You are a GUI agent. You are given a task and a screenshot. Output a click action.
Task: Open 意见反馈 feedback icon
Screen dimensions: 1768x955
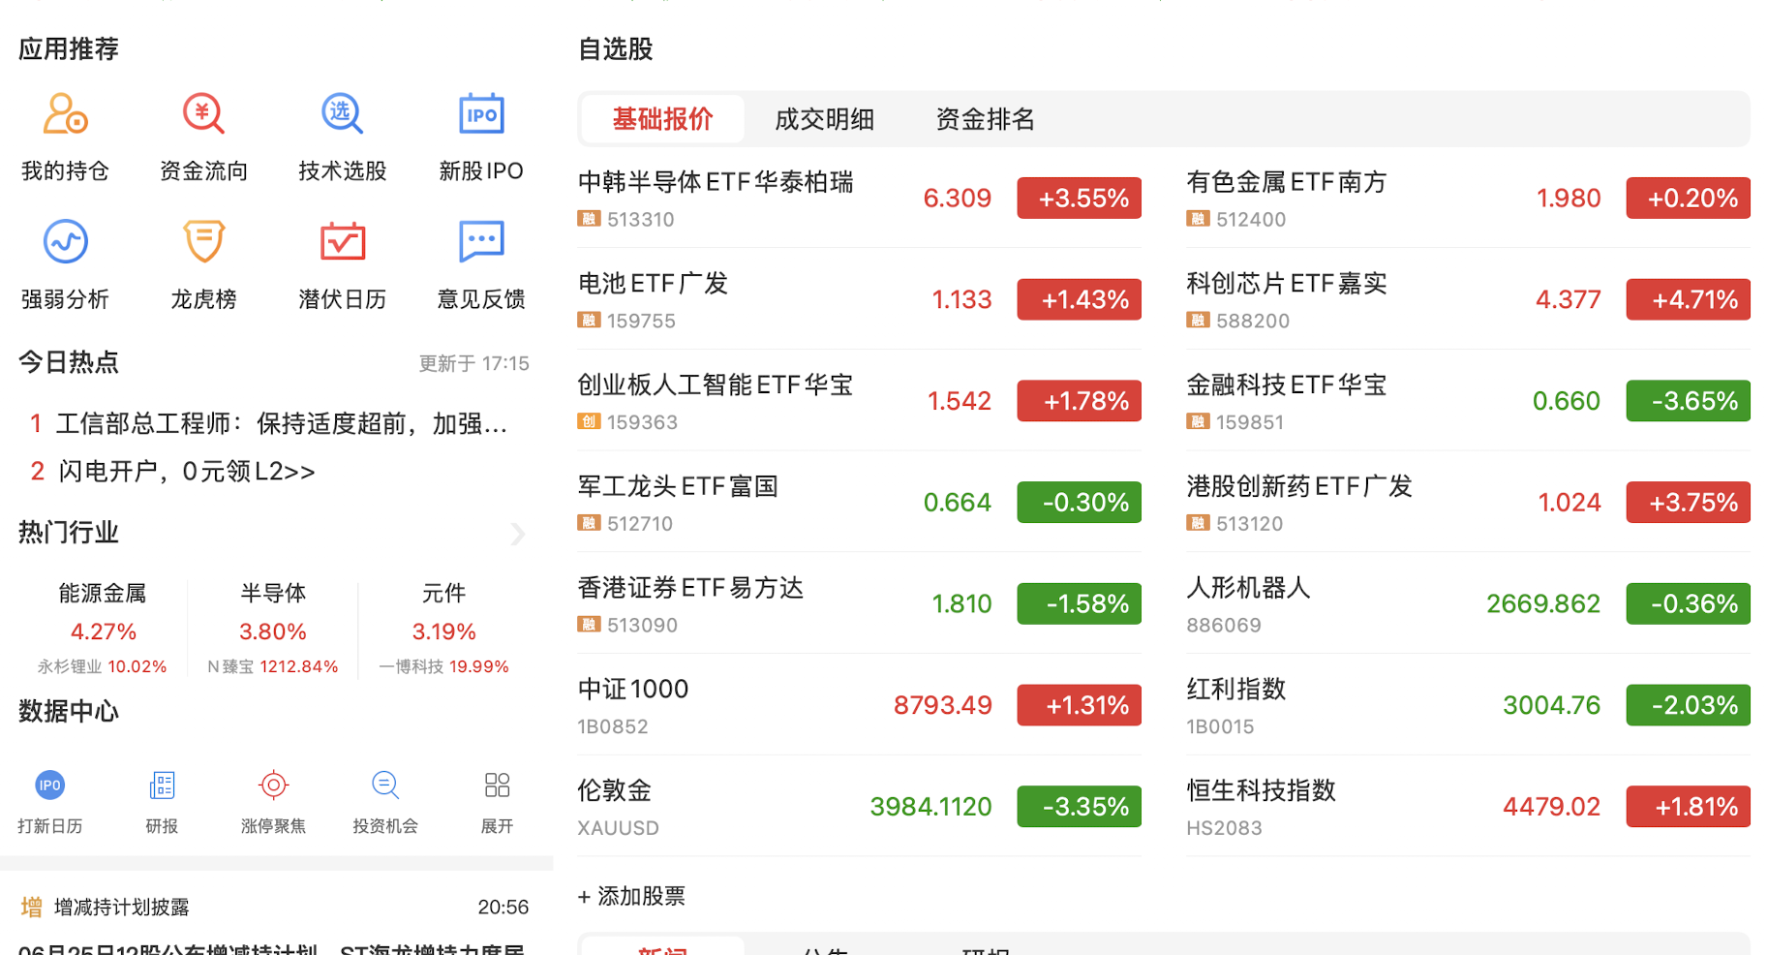481,241
